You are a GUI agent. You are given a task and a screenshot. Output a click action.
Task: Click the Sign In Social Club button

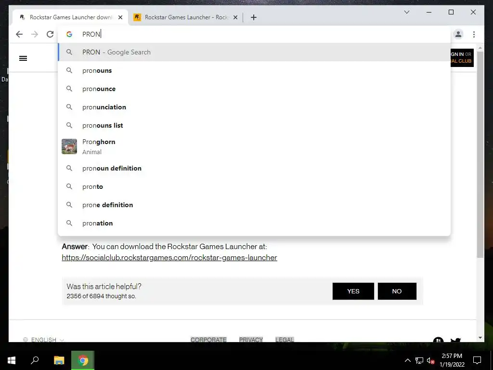point(462,58)
